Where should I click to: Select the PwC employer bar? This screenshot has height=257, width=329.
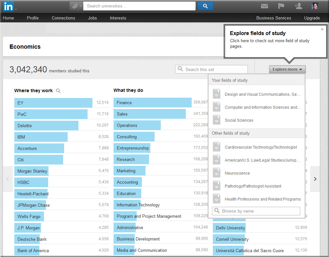click(51, 114)
